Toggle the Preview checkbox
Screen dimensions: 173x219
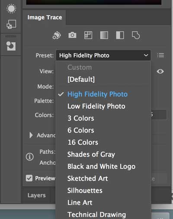(29, 178)
